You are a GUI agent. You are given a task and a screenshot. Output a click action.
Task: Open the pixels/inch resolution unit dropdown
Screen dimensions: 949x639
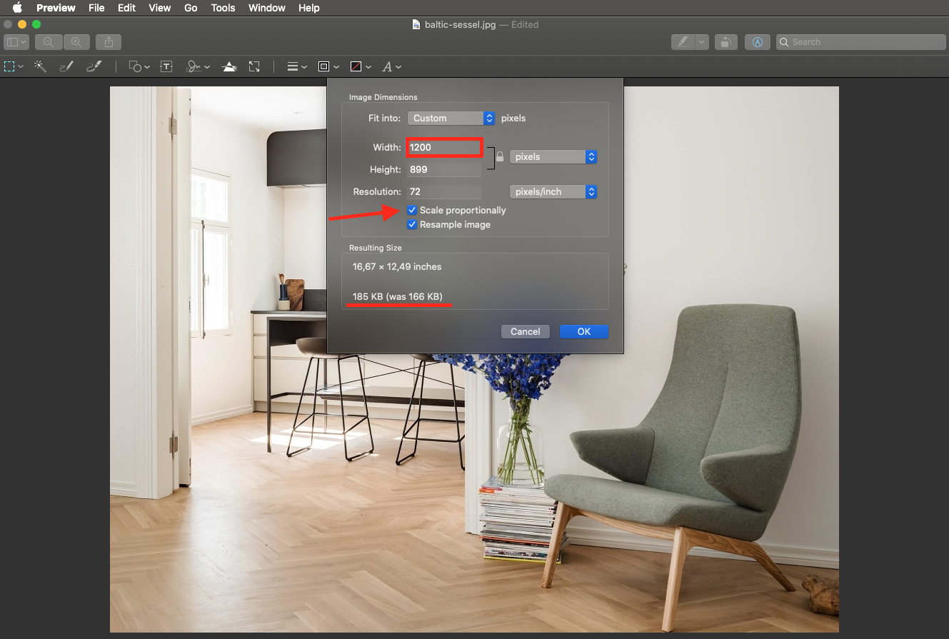[553, 191]
